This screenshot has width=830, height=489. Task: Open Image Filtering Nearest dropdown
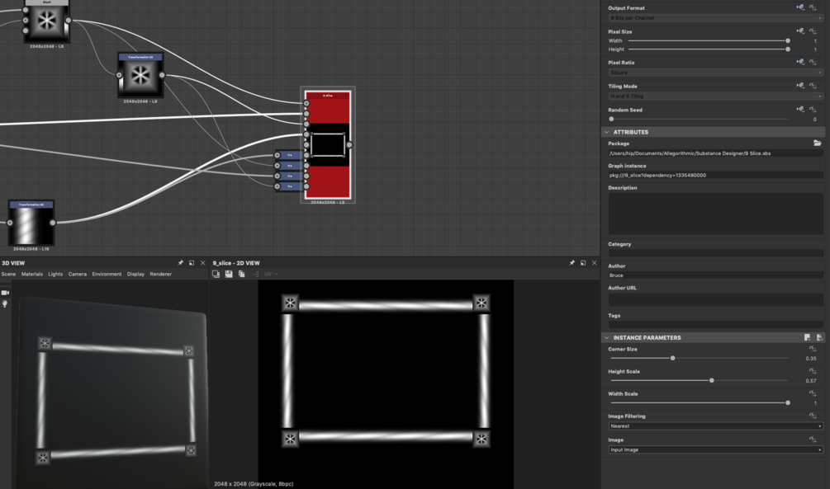(716, 426)
